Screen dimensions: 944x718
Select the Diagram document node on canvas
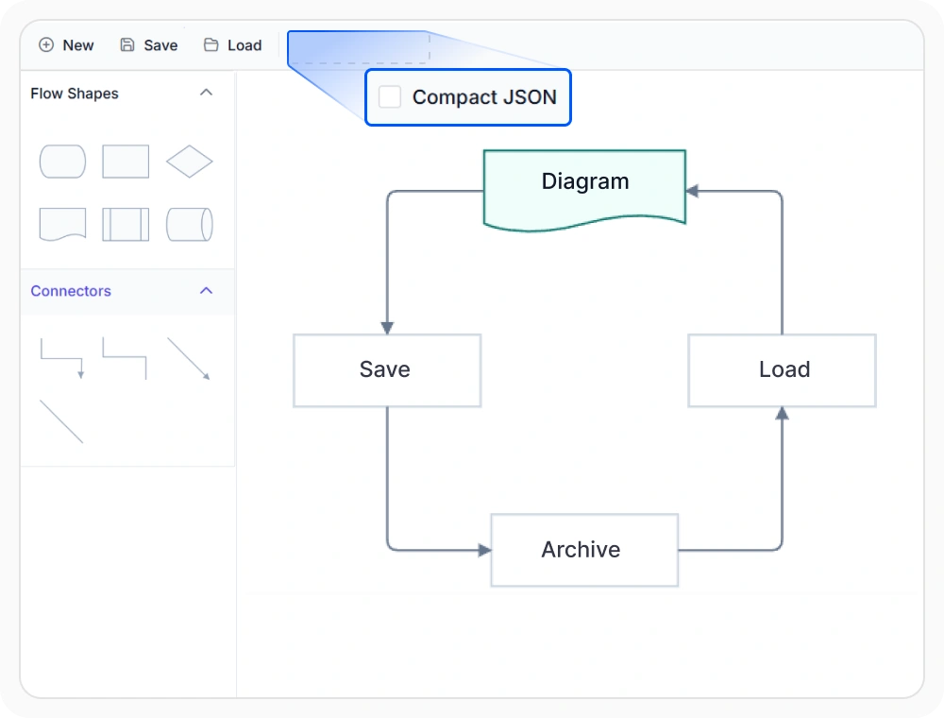(584, 190)
